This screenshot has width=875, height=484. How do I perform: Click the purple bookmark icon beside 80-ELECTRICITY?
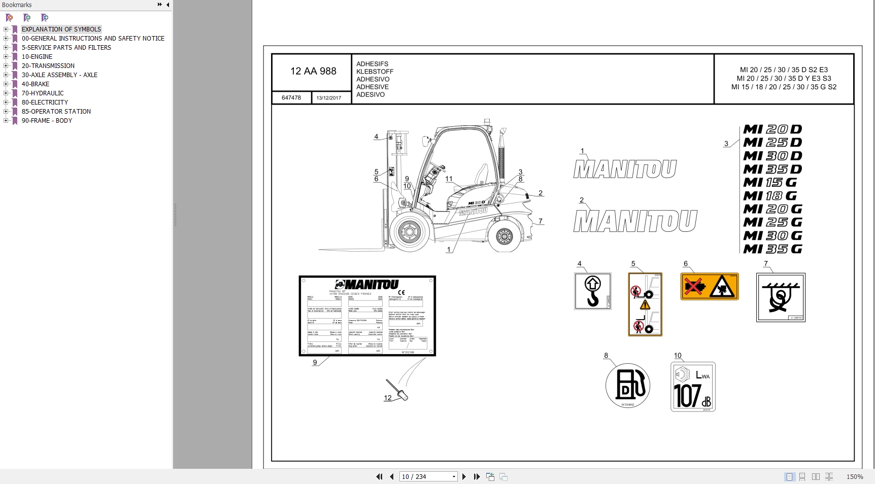(x=15, y=102)
